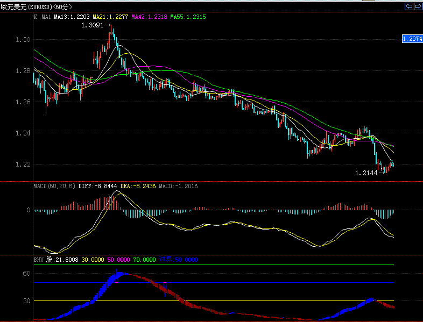
Task: Click the 60 level on BHU axis
Action: point(26,274)
